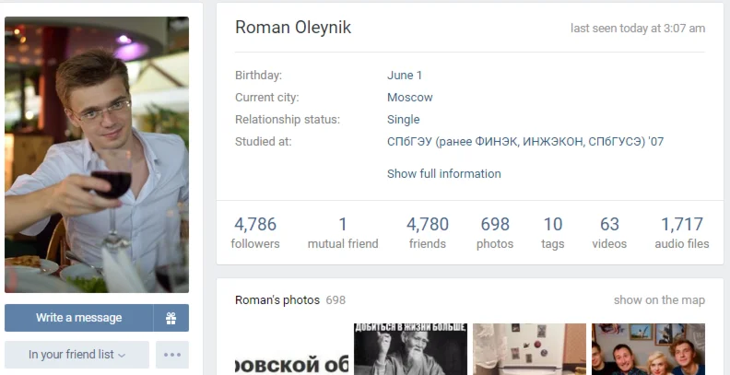
Task: Open the 63 videos counter
Action: point(609,232)
